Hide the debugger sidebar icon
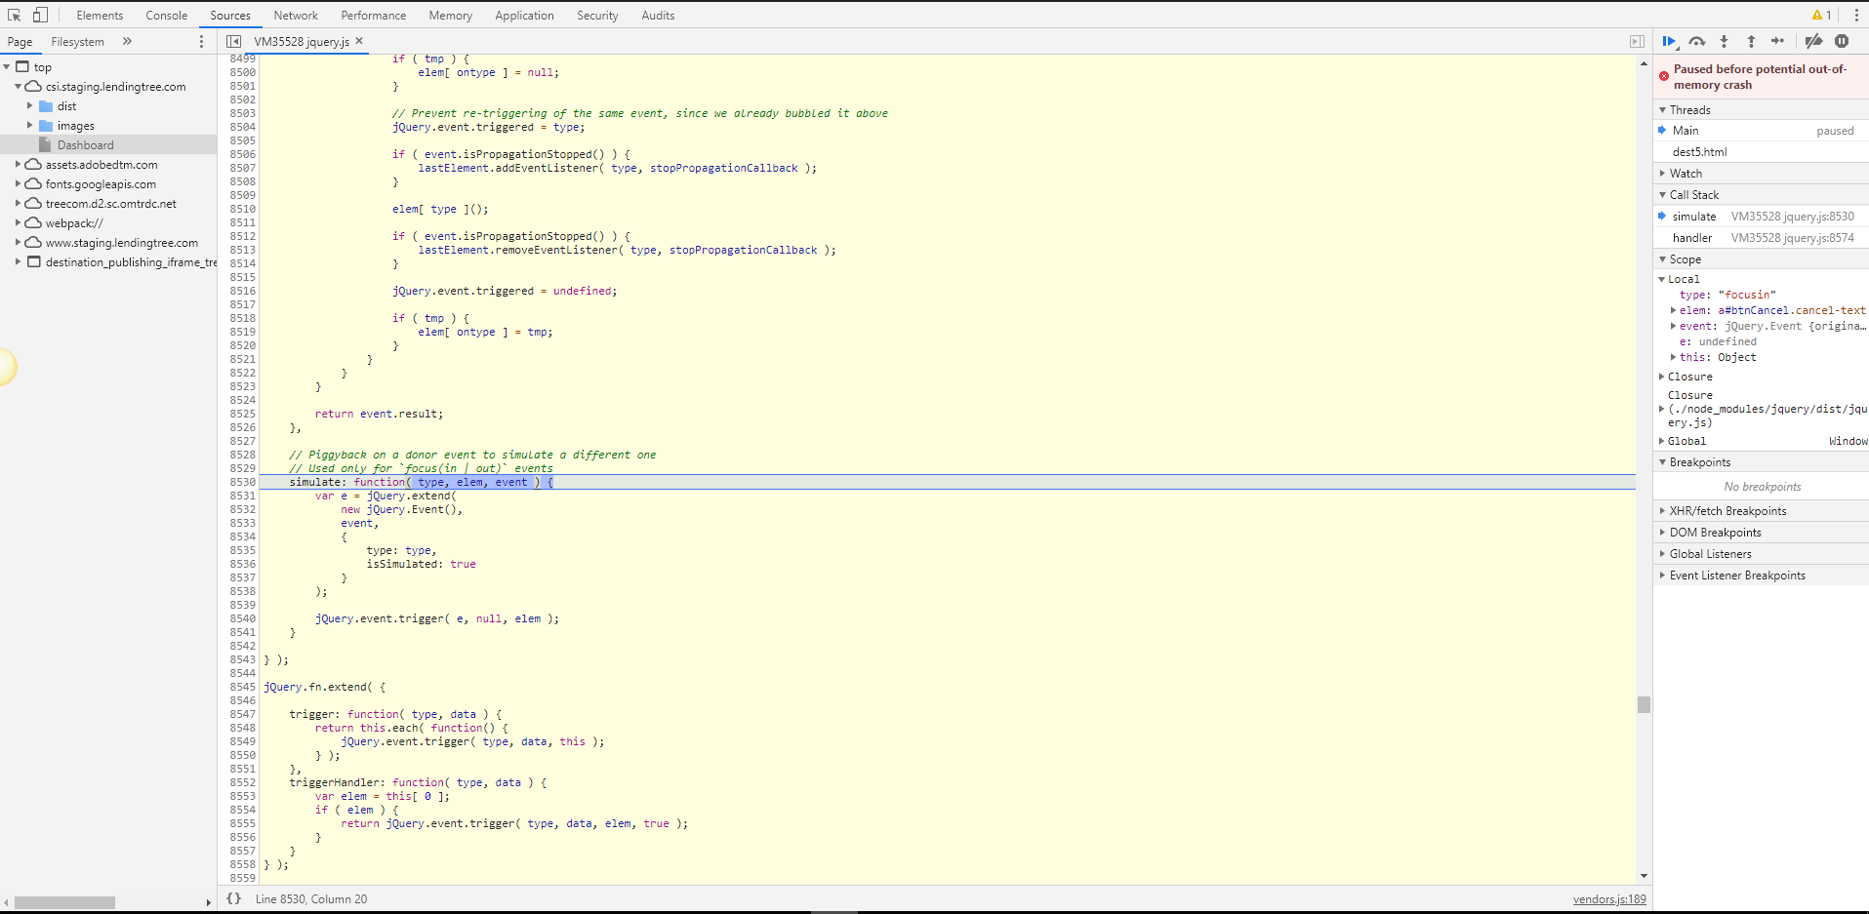Image resolution: width=1869 pixels, height=914 pixels. coord(1637,41)
